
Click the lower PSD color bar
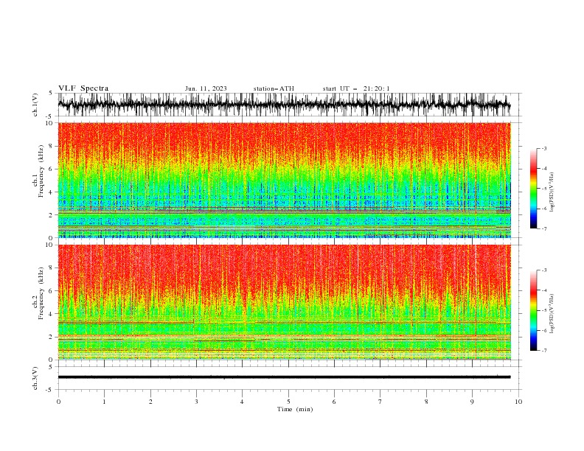533,310
